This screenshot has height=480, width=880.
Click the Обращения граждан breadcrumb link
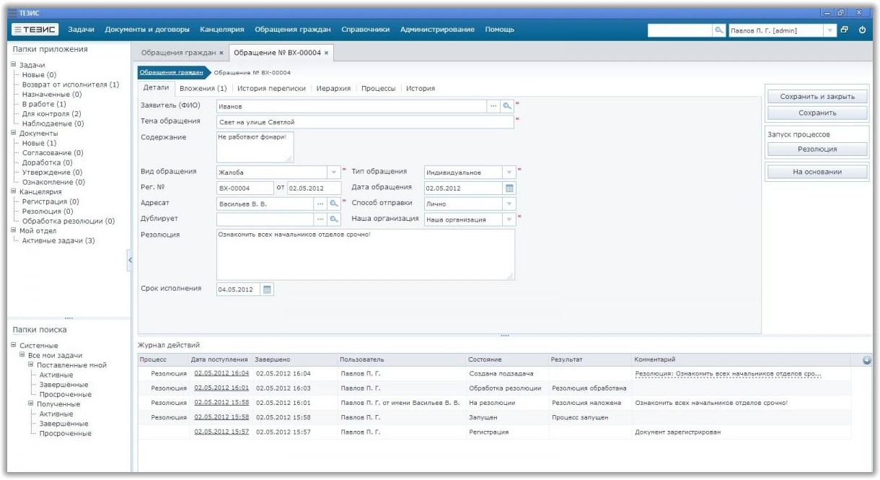click(170, 72)
